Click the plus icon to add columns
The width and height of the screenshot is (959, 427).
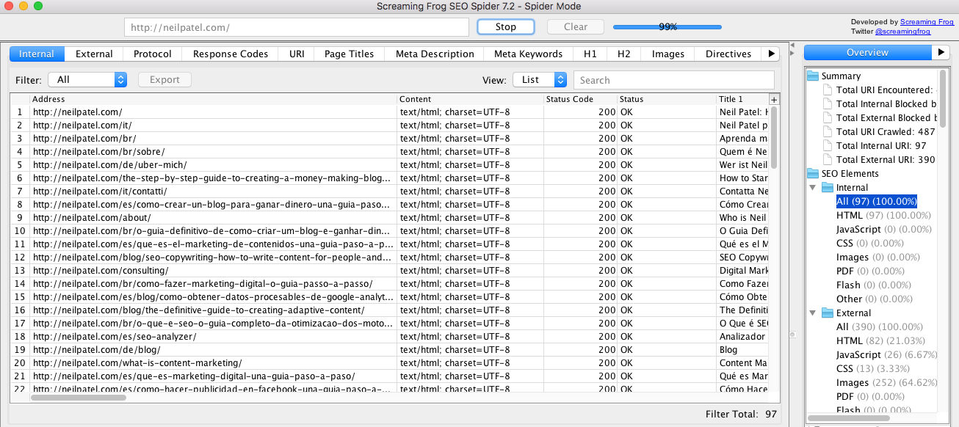773,99
